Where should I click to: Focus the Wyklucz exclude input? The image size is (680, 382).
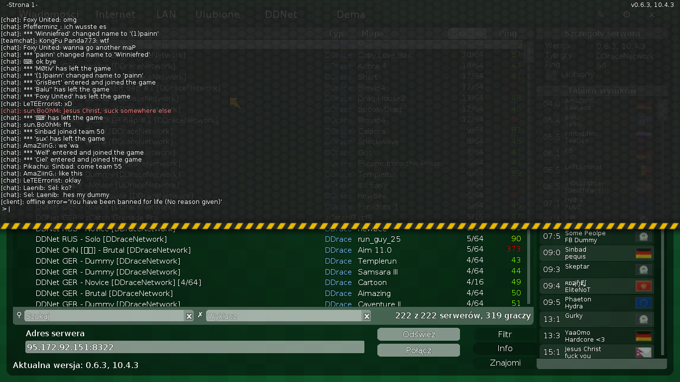pos(284,316)
